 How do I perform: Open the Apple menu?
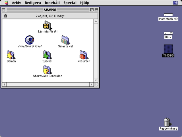(x=7, y=3)
